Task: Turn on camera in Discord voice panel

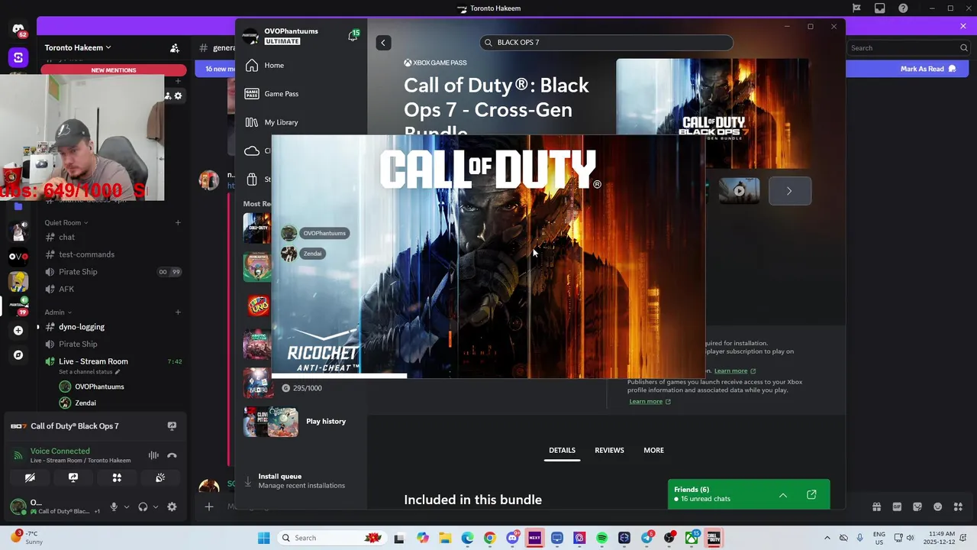Action: point(30,477)
